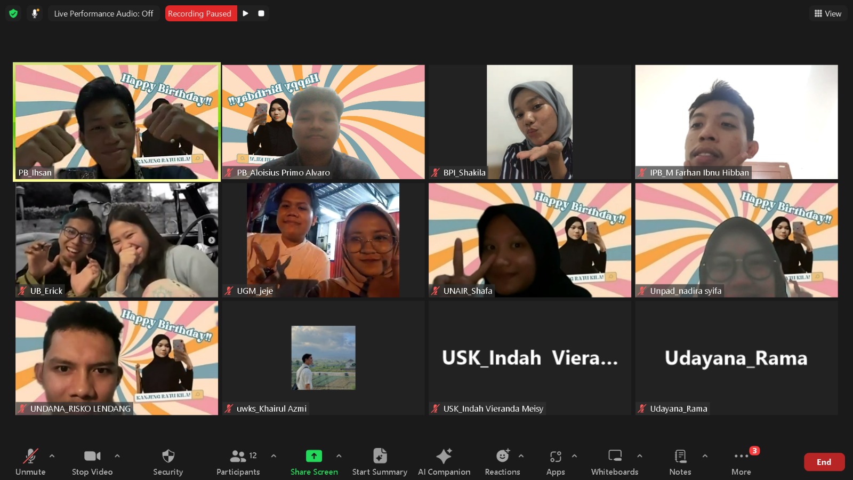Expand the Share Screen options chevron
853x480 pixels.
(339, 456)
